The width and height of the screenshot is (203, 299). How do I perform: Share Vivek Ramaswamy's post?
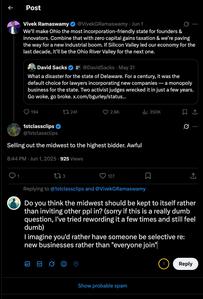(195, 112)
